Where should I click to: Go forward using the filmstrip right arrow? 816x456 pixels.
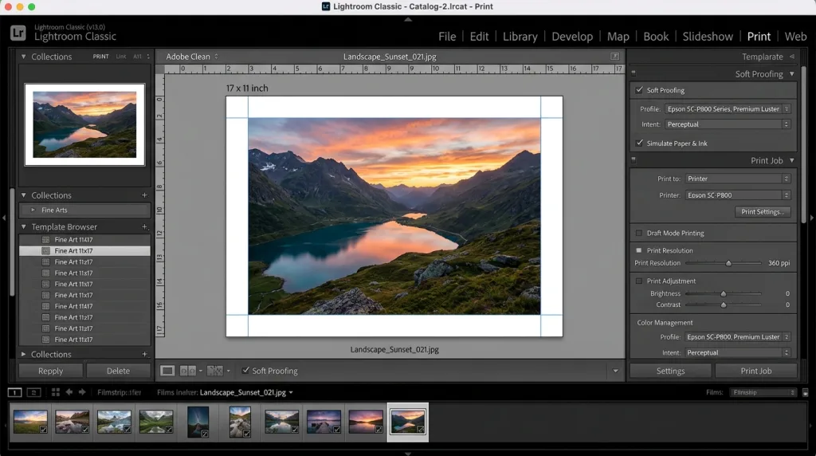tap(82, 392)
